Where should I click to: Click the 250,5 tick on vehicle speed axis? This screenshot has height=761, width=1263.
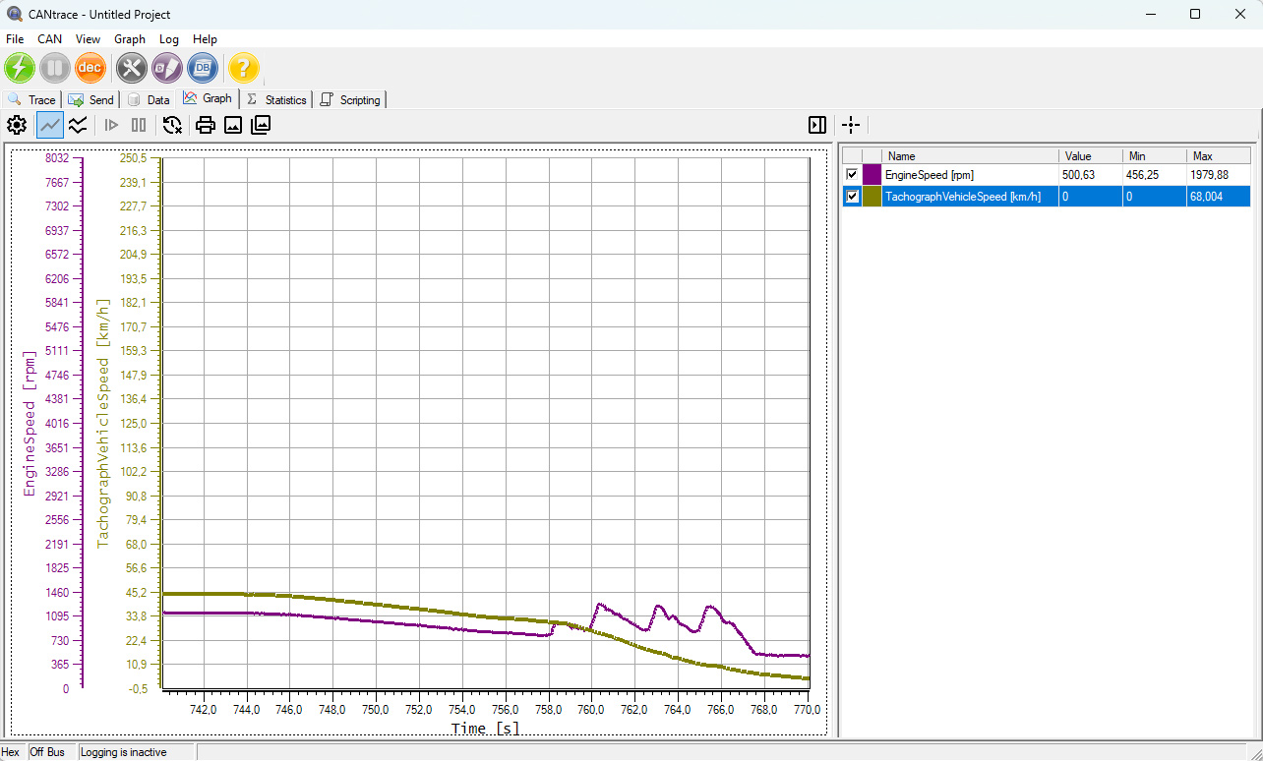tap(133, 158)
